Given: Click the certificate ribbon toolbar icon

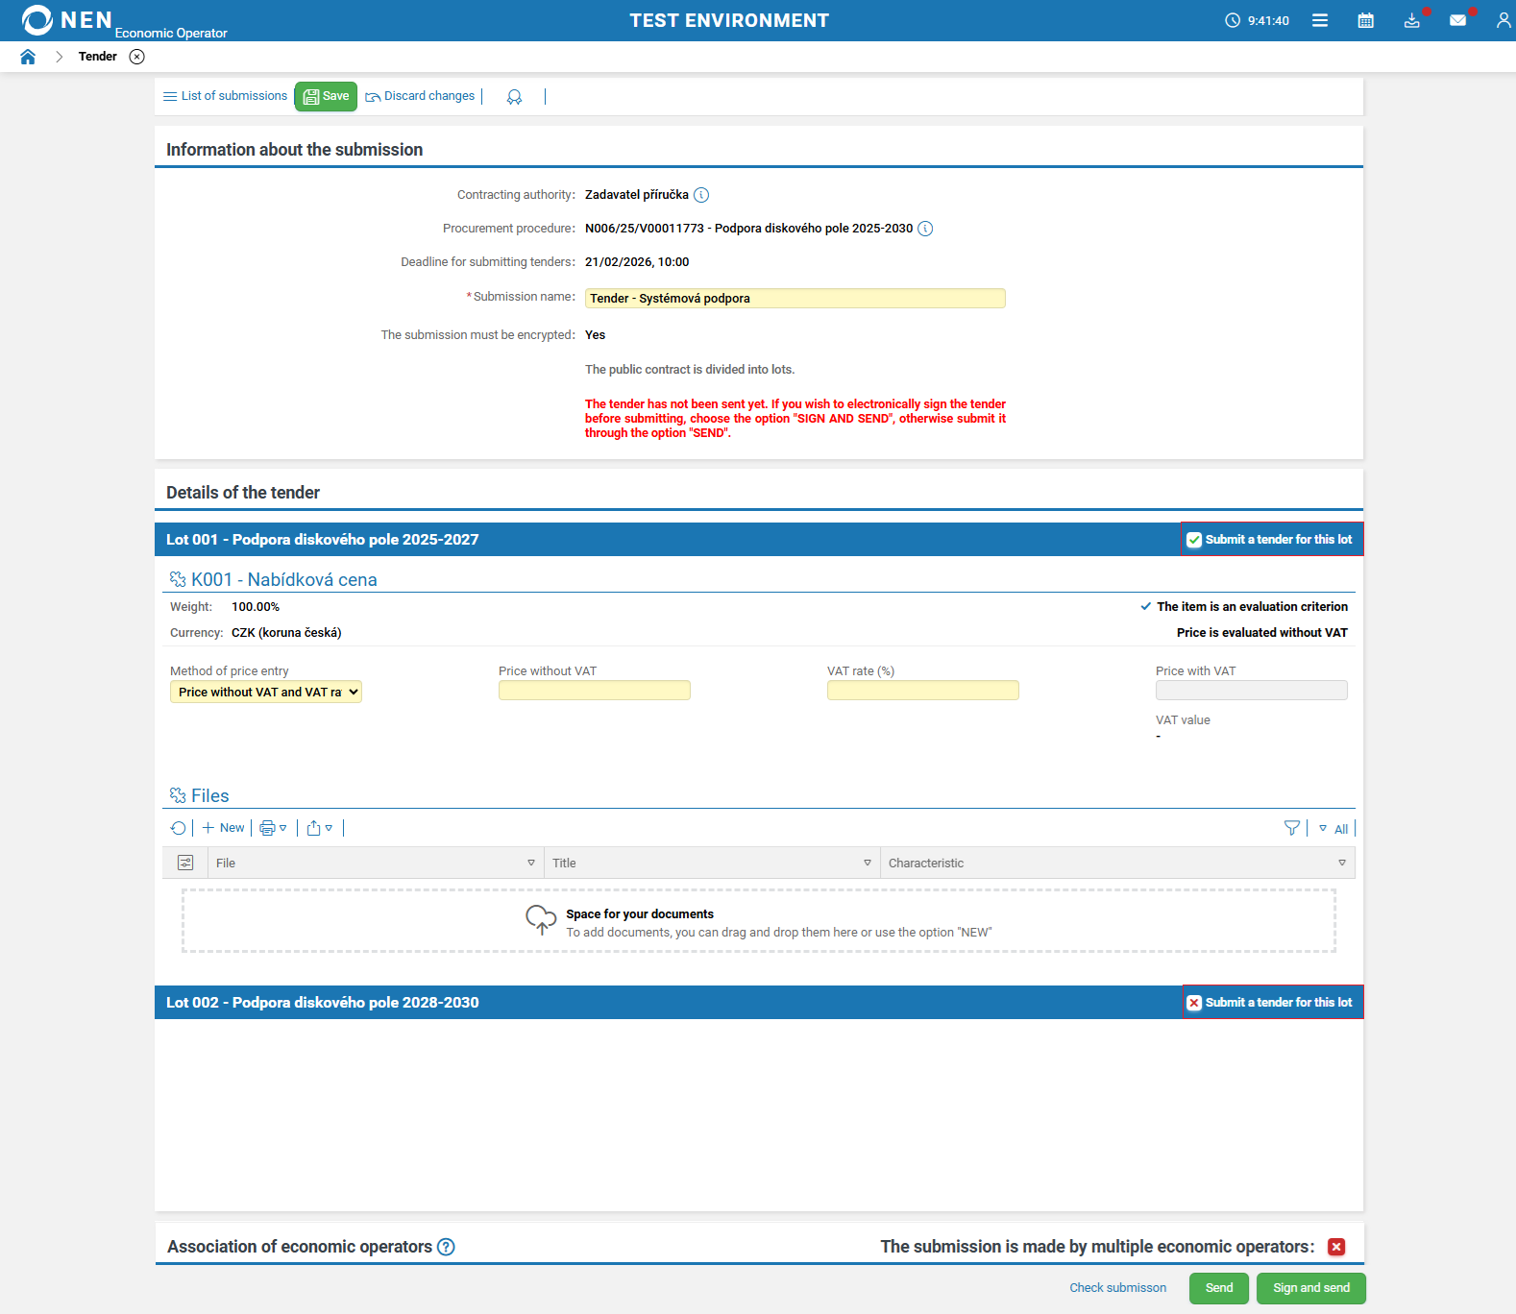Looking at the screenshot, I should coord(514,97).
